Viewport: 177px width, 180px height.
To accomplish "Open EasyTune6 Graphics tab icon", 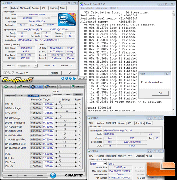I will [50, 87].
